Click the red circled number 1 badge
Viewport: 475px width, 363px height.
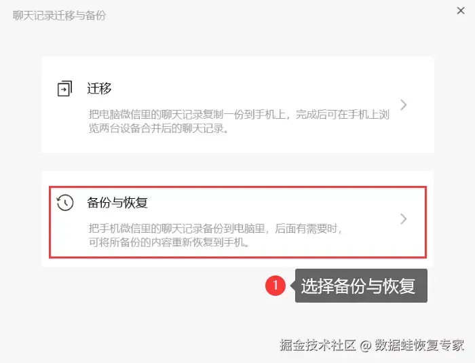click(x=275, y=285)
